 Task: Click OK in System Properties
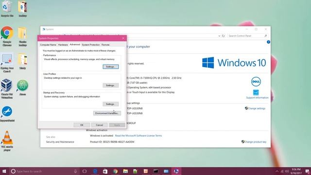click(82, 125)
